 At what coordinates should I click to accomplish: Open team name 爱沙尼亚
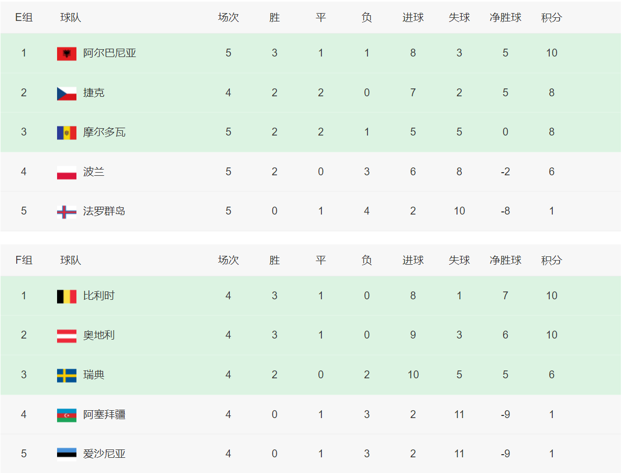[x=104, y=454]
